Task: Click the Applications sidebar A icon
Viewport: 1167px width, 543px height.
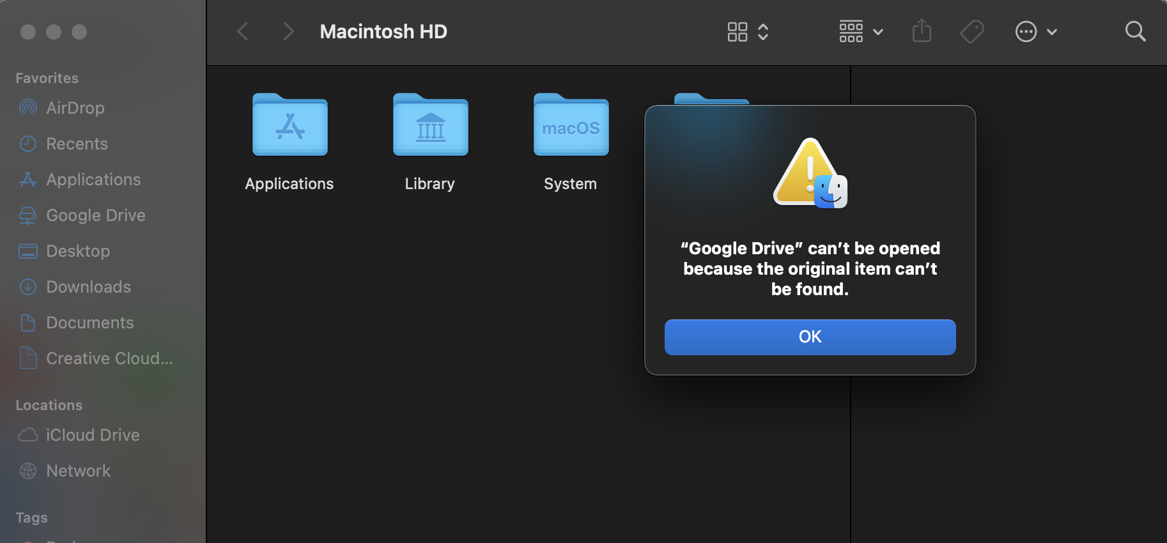Action: tap(28, 180)
